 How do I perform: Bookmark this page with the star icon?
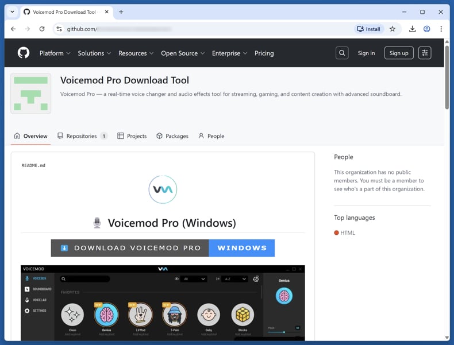click(393, 29)
